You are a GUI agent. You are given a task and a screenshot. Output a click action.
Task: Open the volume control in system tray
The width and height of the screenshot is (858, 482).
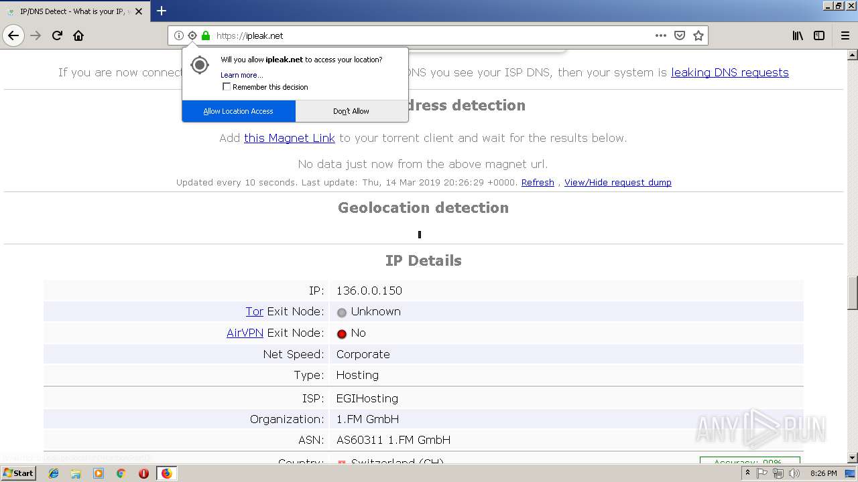(x=794, y=473)
